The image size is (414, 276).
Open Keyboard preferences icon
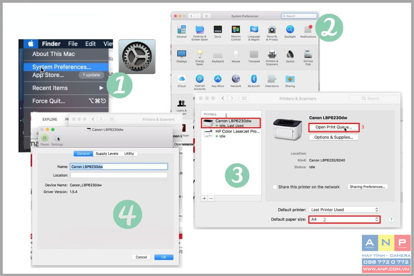218,55
